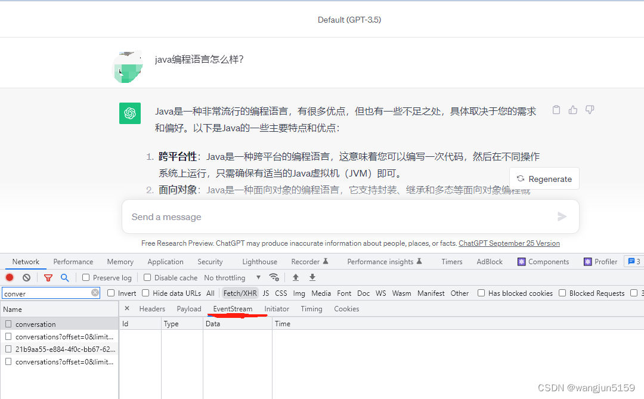This screenshot has height=399, width=644.
Task: Enable Disable cache checkbox
Action: tap(147, 277)
